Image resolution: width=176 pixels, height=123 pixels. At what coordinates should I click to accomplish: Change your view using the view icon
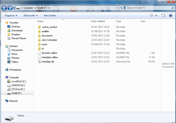point(152,16)
